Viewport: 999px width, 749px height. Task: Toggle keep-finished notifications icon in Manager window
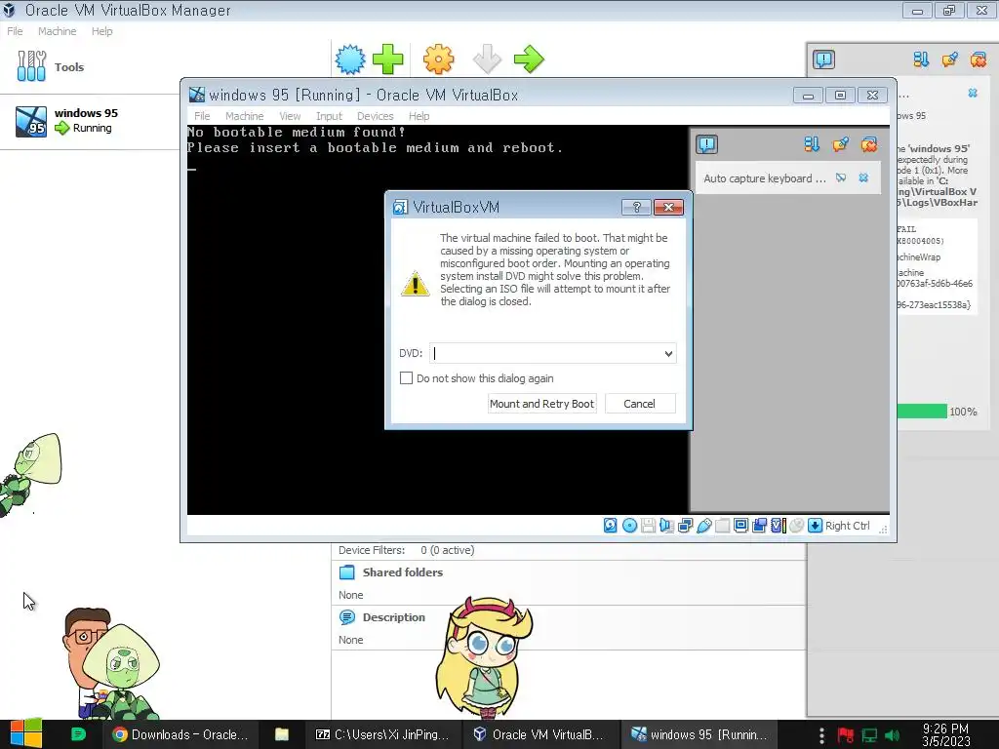click(x=950, y=59)
